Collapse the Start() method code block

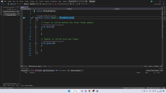(x=36, y=27)
